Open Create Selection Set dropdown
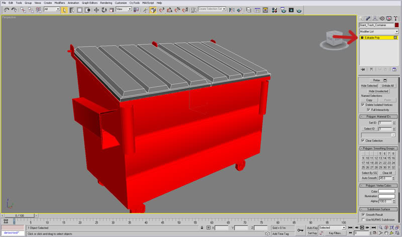 coord(212,9)
